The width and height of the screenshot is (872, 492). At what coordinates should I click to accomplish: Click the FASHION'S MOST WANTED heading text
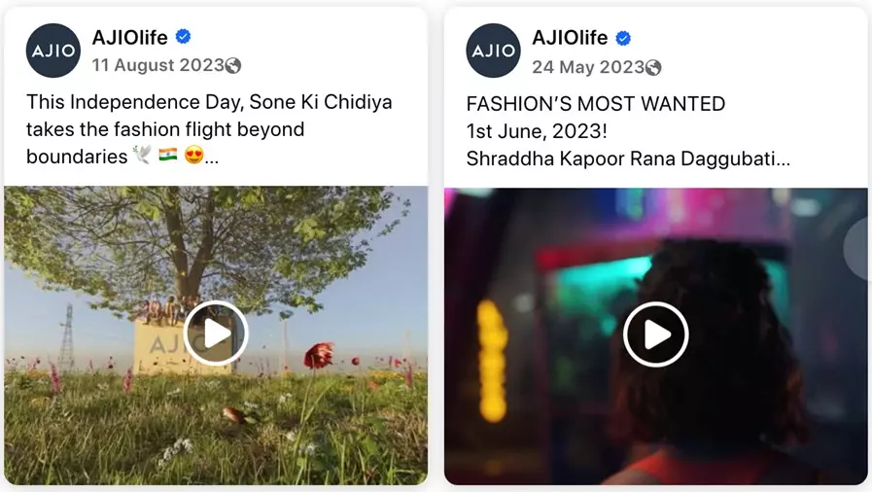(596, 104)
